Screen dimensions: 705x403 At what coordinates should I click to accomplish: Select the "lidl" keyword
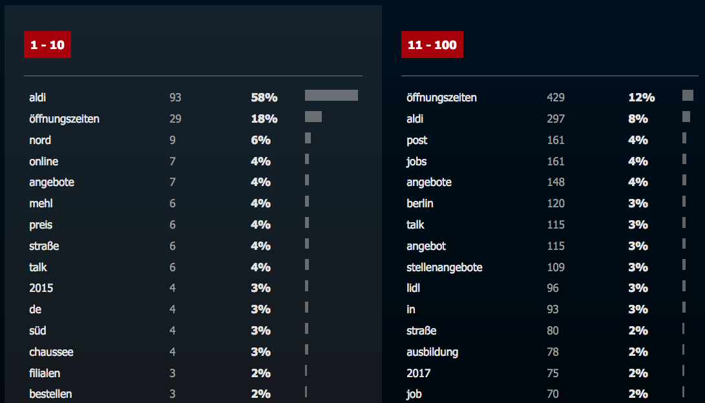413,288
